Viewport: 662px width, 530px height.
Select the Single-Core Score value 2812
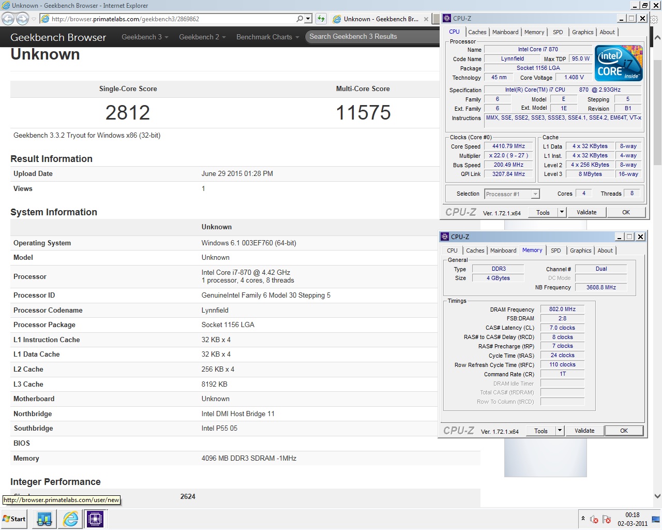[x=128, y=112]
